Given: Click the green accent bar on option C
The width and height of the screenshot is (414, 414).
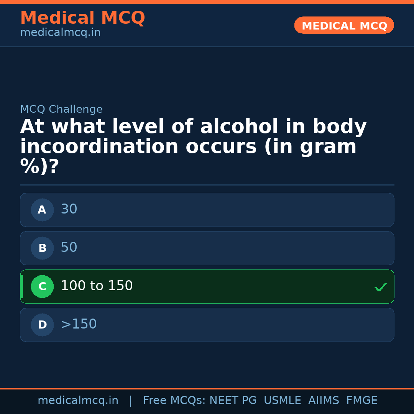Looking at the screenshot, I should pos(21,286).
